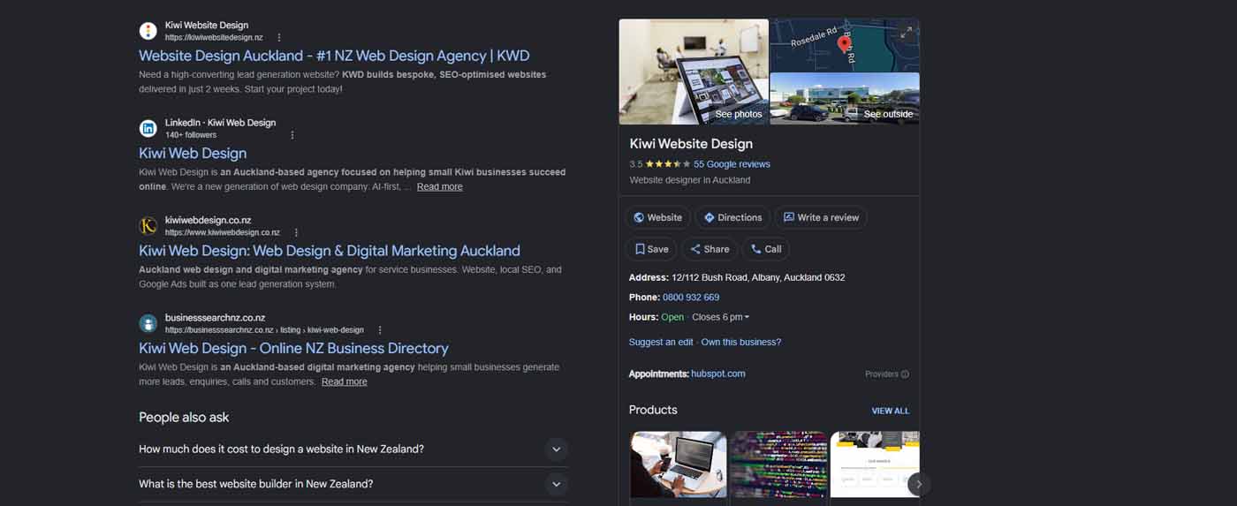Click Own this business? link

[x=741, y=342]
